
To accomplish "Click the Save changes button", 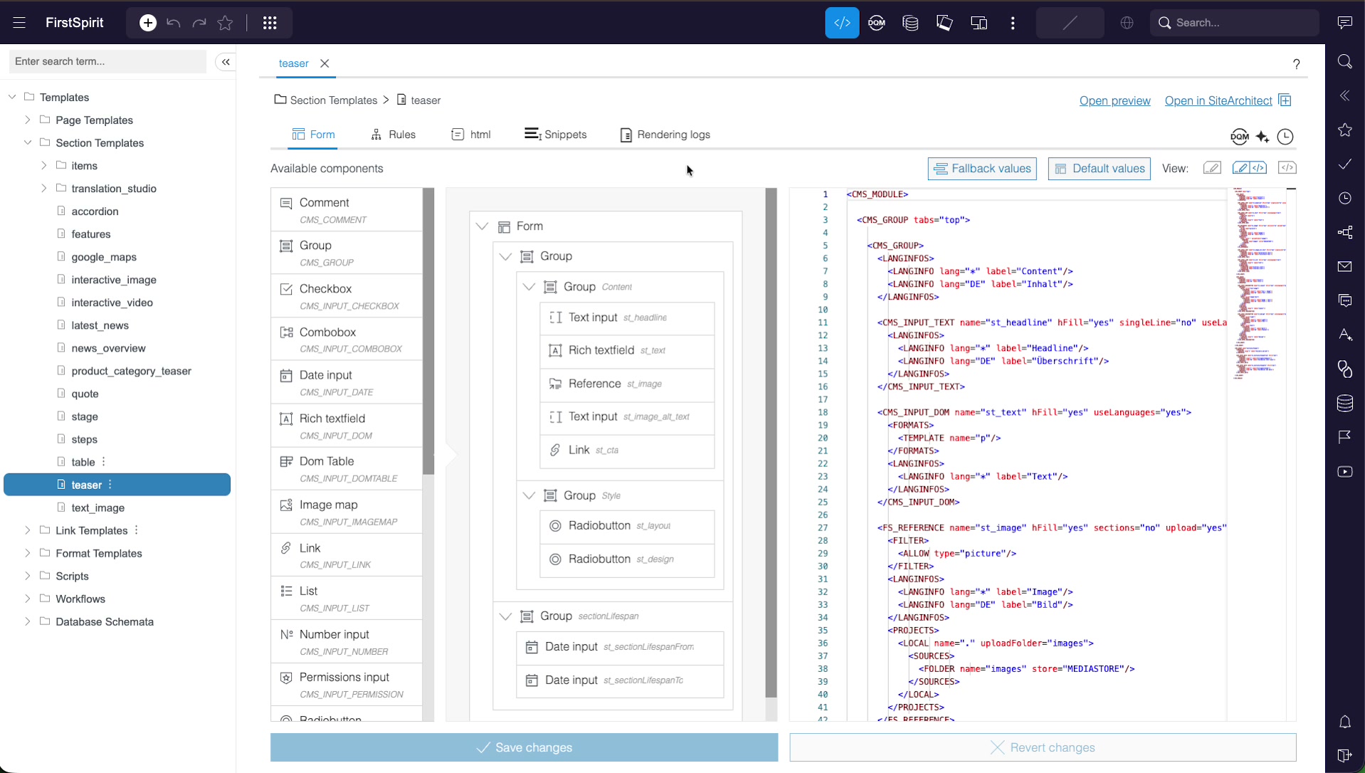I will coord(524,747).
